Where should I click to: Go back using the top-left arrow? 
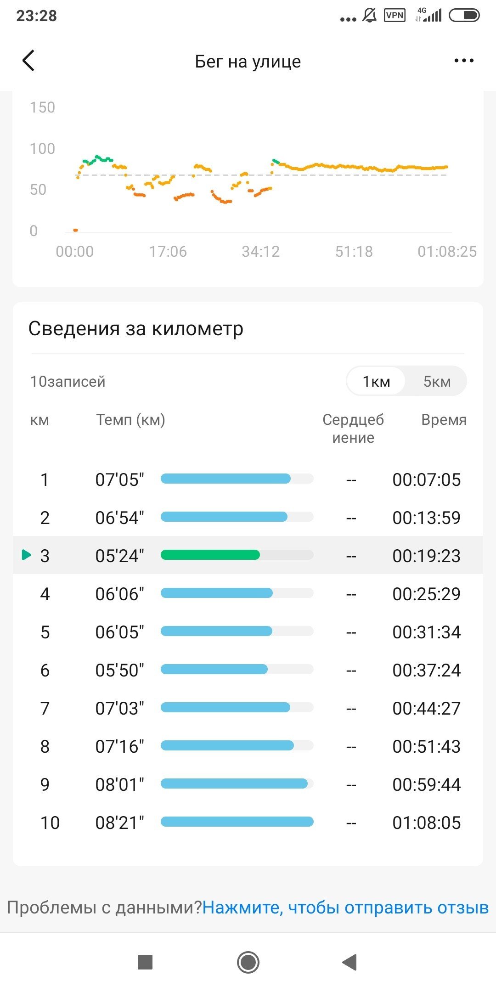point(28,61)
